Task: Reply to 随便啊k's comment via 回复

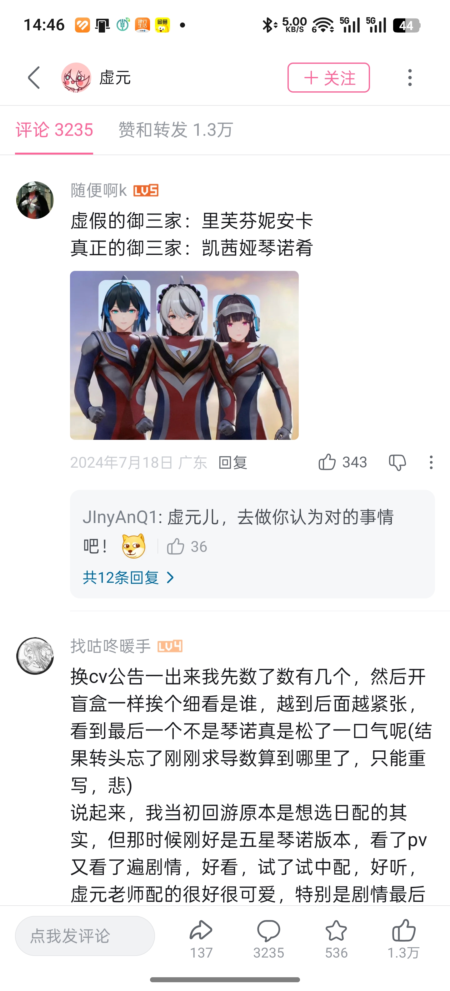Action: pos(232,462)
